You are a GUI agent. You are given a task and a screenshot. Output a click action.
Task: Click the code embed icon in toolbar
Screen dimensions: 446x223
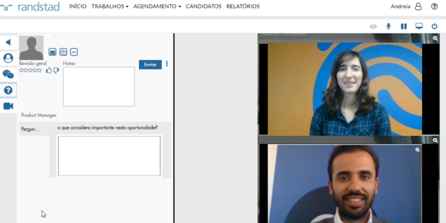[x=373, y=26]
